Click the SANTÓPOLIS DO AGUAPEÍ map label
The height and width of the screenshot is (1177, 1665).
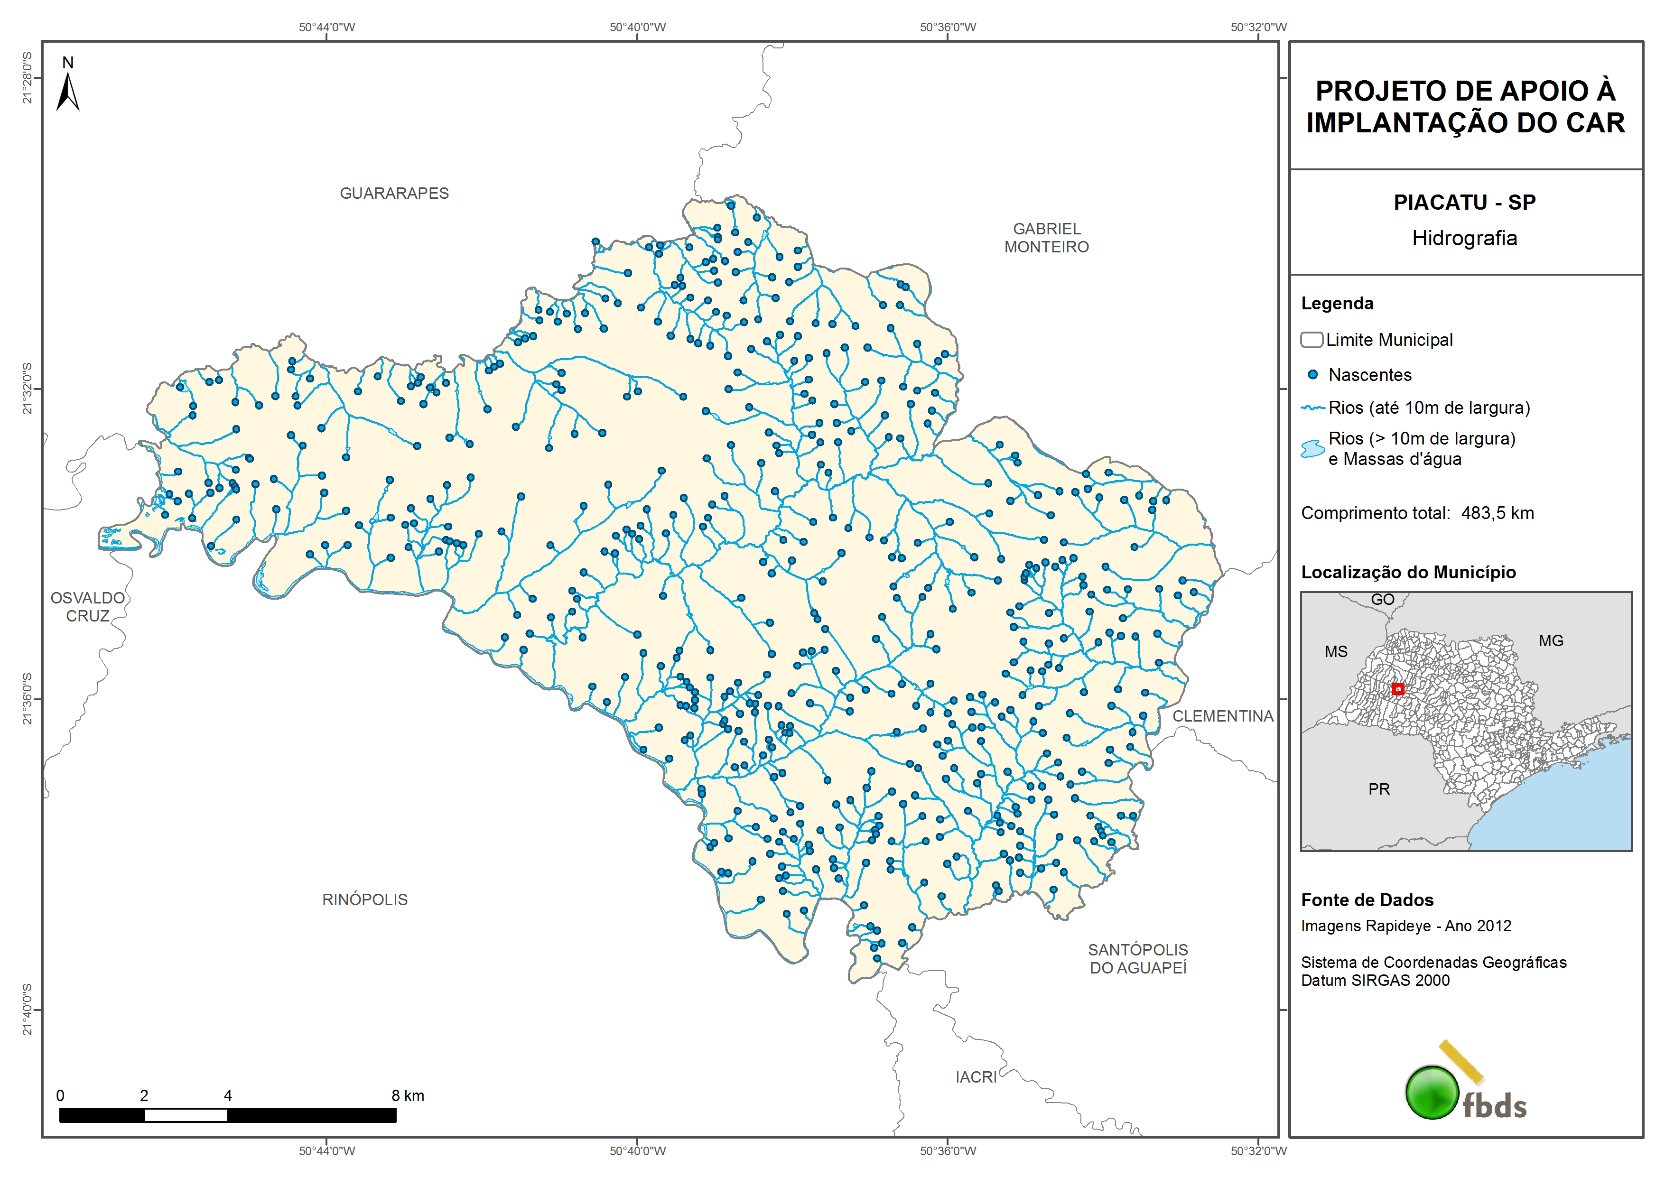tap(1138, 959)
